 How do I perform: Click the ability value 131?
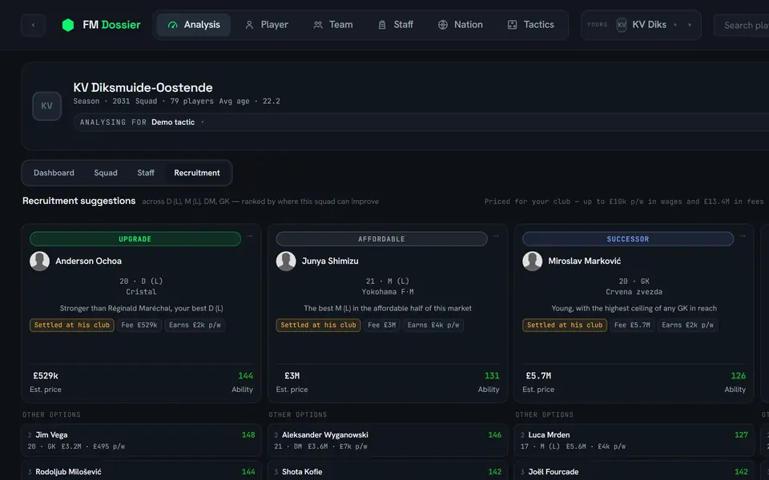click(x=492, y=376)
